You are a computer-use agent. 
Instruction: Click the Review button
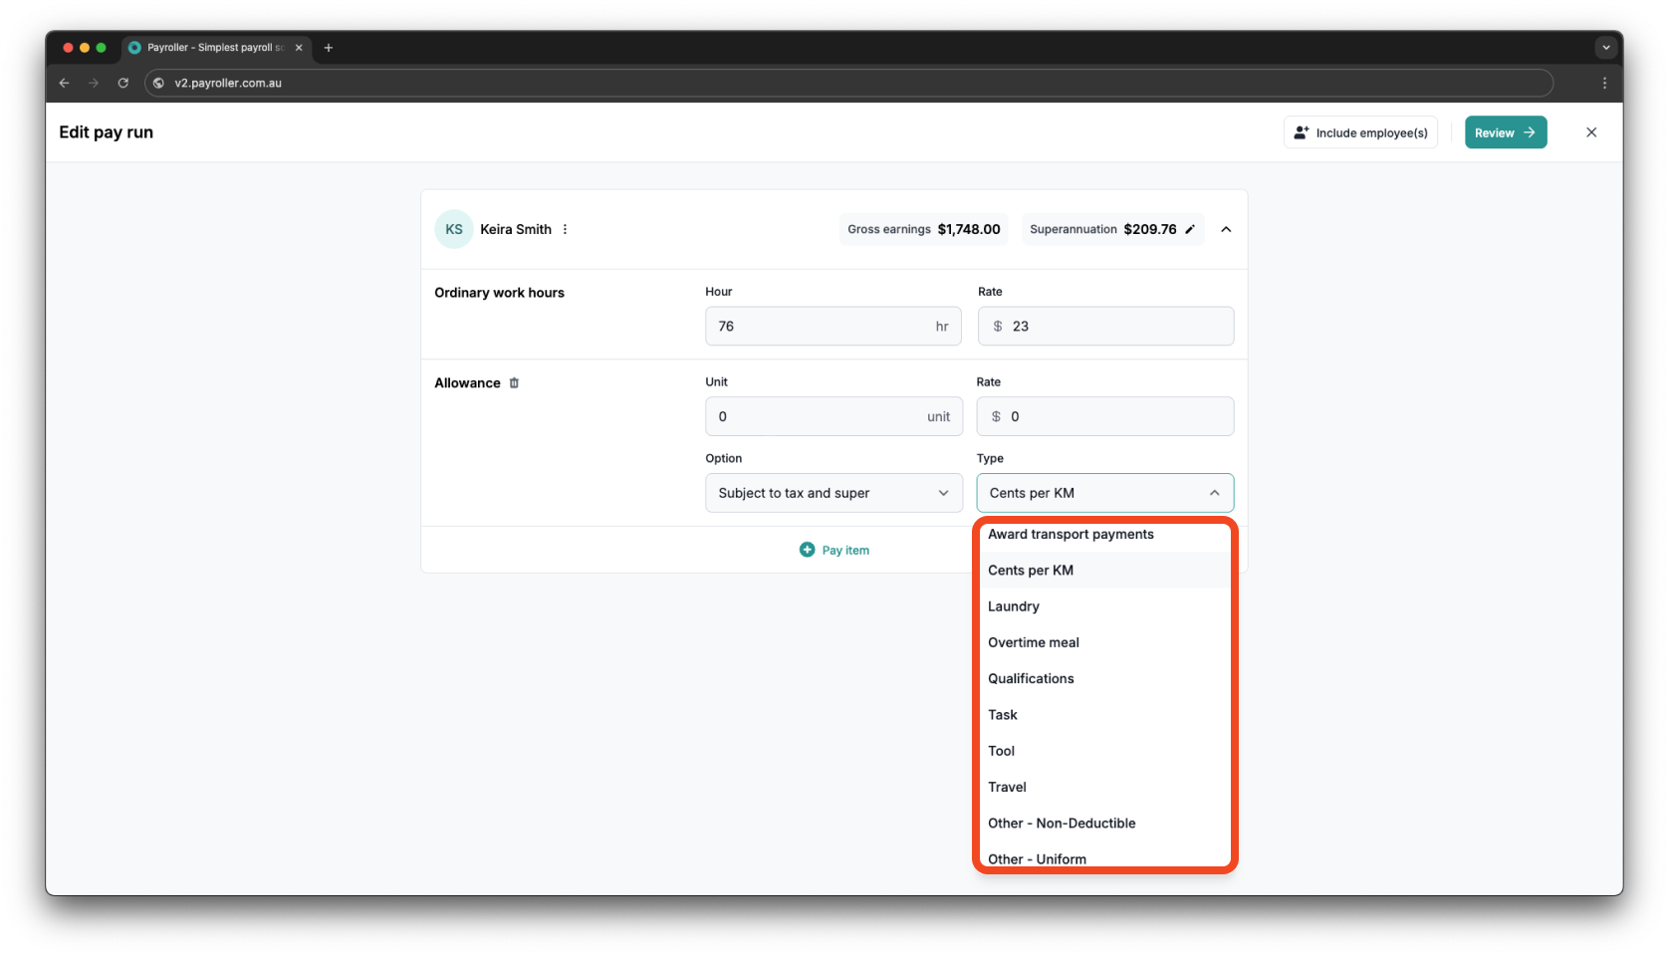[1505, 132]
